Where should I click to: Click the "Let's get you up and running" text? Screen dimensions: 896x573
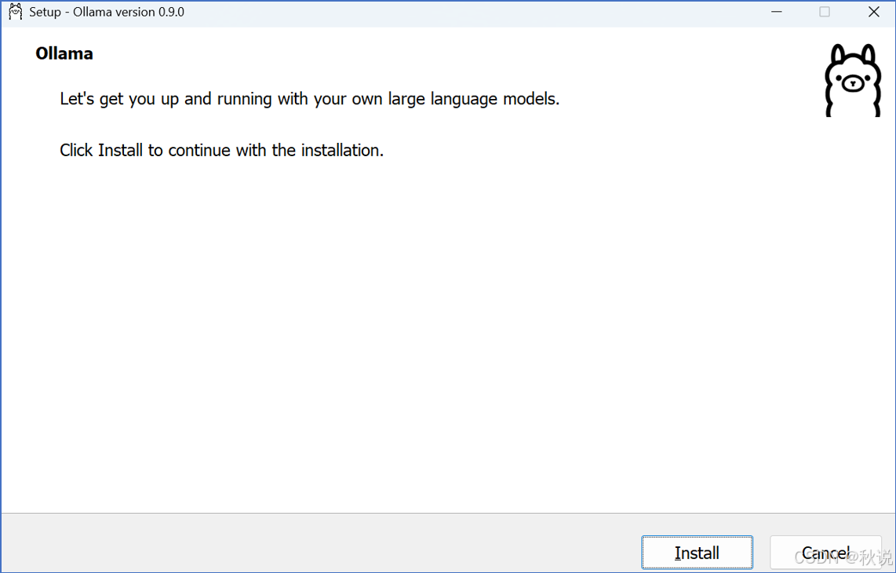coord(310,99)
